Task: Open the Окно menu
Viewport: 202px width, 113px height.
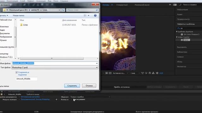Action: [56, 1]
